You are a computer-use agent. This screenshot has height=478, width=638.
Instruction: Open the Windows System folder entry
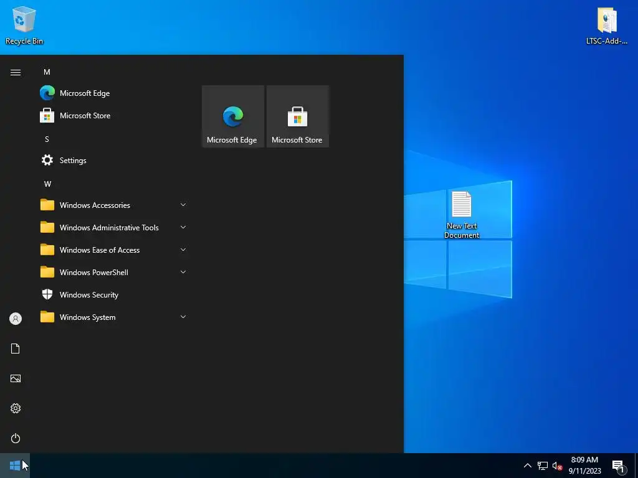coord(113,317)
